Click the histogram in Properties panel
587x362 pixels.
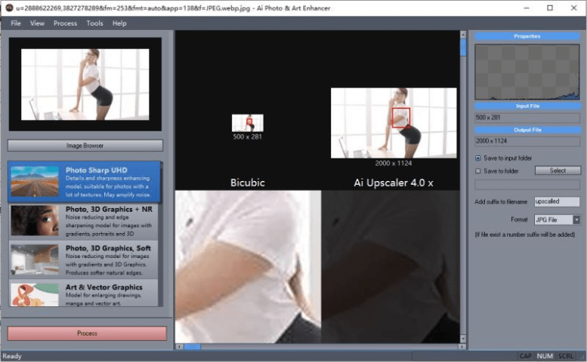pos(527,72)
